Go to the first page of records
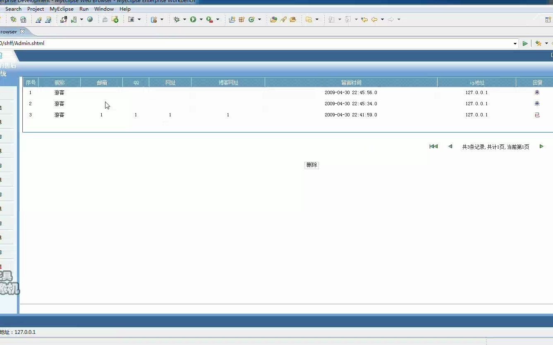The image size is (553, 345). click(x=433, y=147)
